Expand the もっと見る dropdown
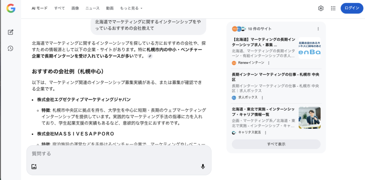This screenshot has height=180, width=365. tap(131, 8)
